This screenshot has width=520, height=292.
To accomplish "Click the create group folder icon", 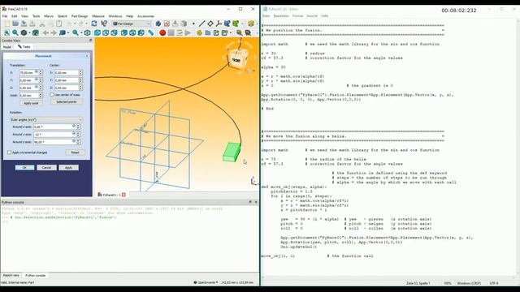I will point(208,32).
